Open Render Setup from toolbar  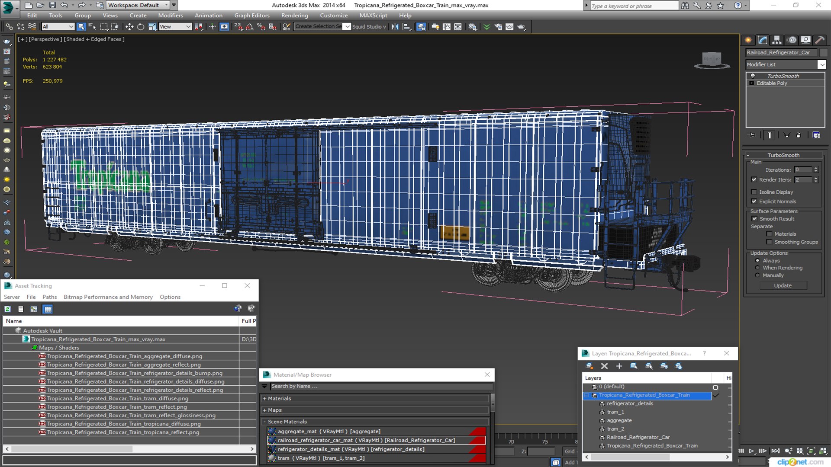coord(498,27)
